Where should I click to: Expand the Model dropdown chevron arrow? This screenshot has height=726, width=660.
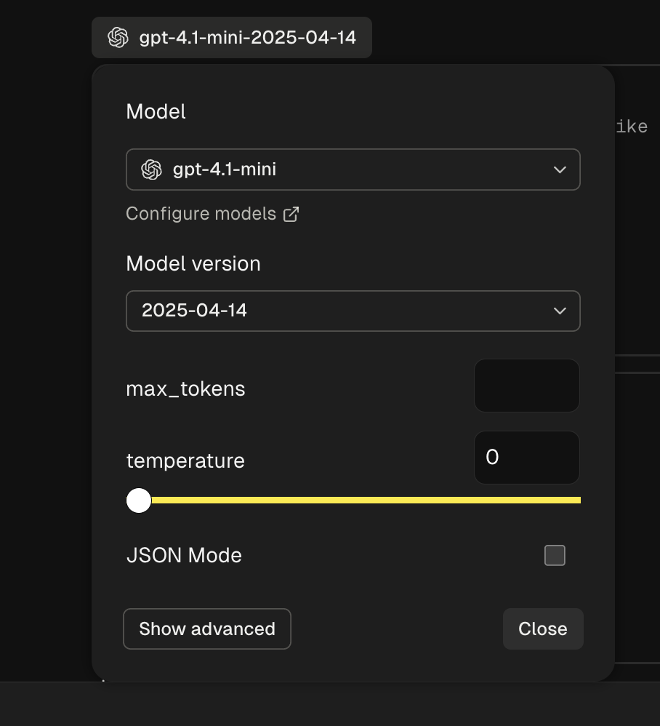pyautogui.click(x=560, y=170)
